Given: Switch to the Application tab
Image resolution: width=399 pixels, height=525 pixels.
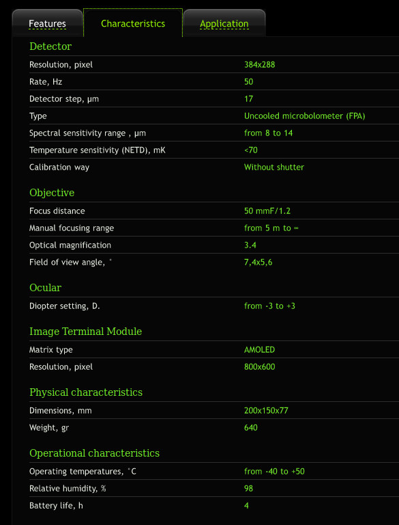Looking at the screenshot, I should (224, 24).
